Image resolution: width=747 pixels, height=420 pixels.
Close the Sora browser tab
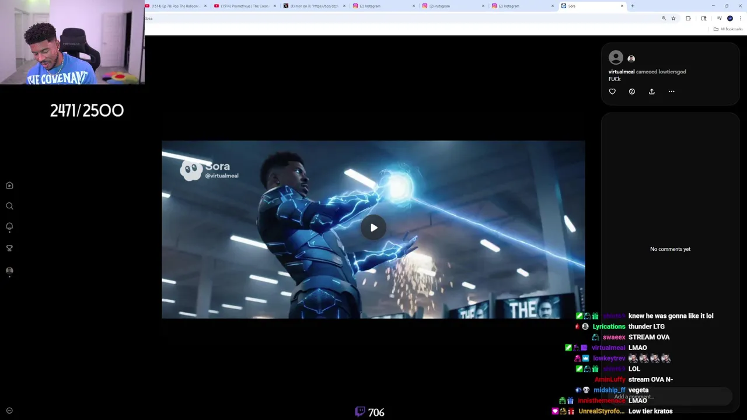(x=622, y=6)
